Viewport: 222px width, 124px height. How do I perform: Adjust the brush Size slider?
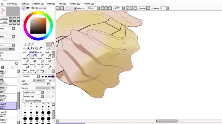(45, 81)
